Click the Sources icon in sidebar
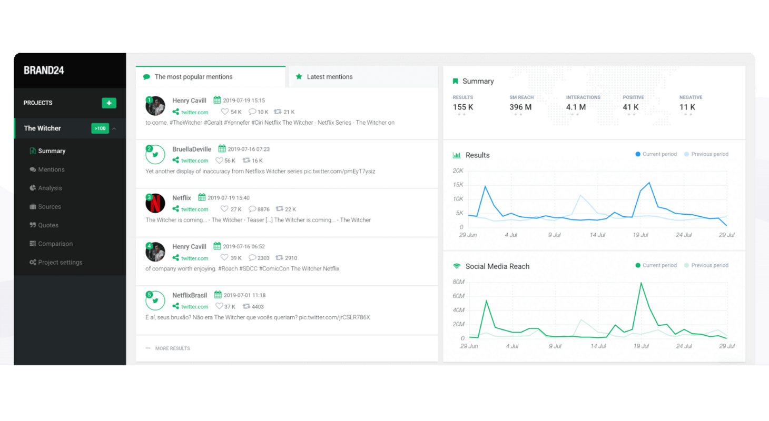769x421 pixels. pos(33,207)
